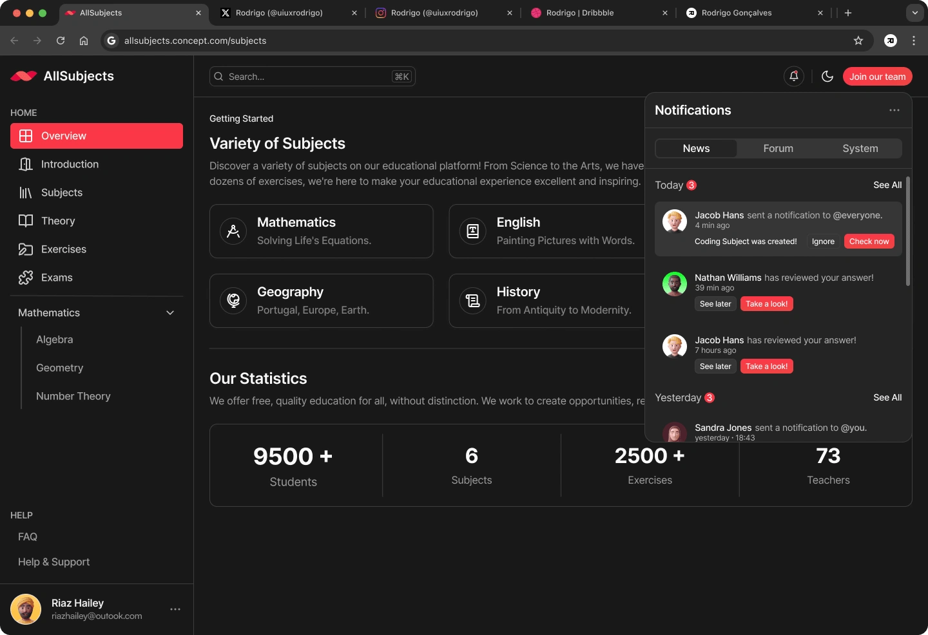The image size is (928, 635).
Task: Click the 73 Teachers statistic
Action: [828, 466]
